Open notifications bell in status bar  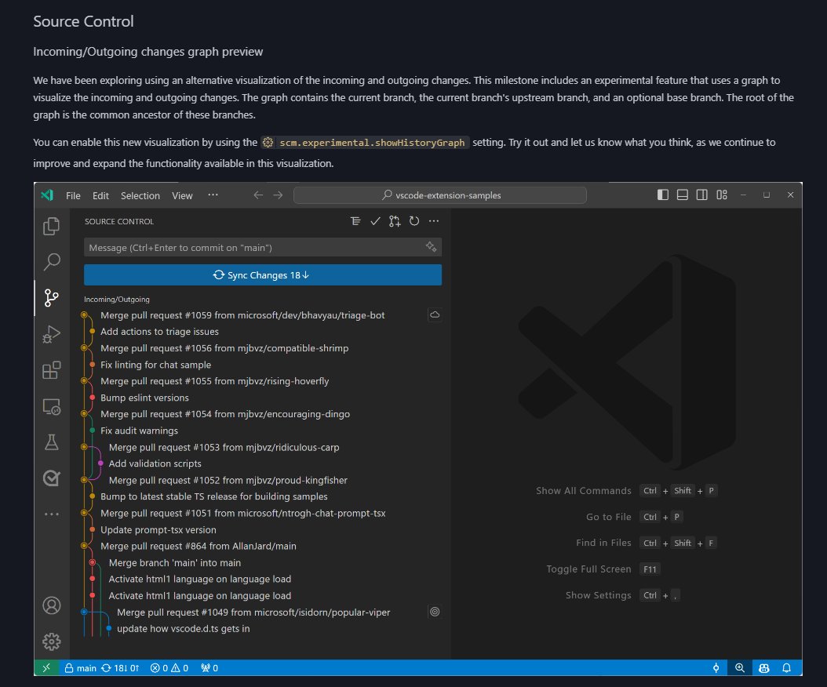tap(786, 668)
